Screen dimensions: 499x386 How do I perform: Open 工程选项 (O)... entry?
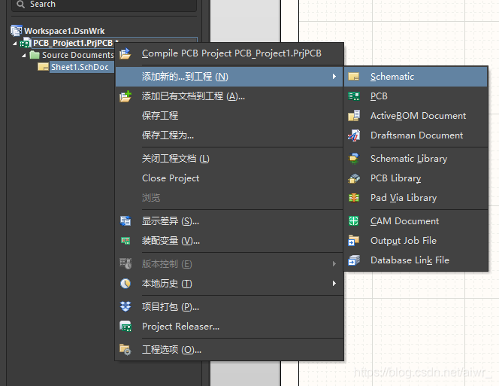coord(229,350)
